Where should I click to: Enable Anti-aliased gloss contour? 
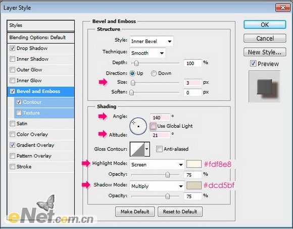pyautogui.click(x=159, y=149)
